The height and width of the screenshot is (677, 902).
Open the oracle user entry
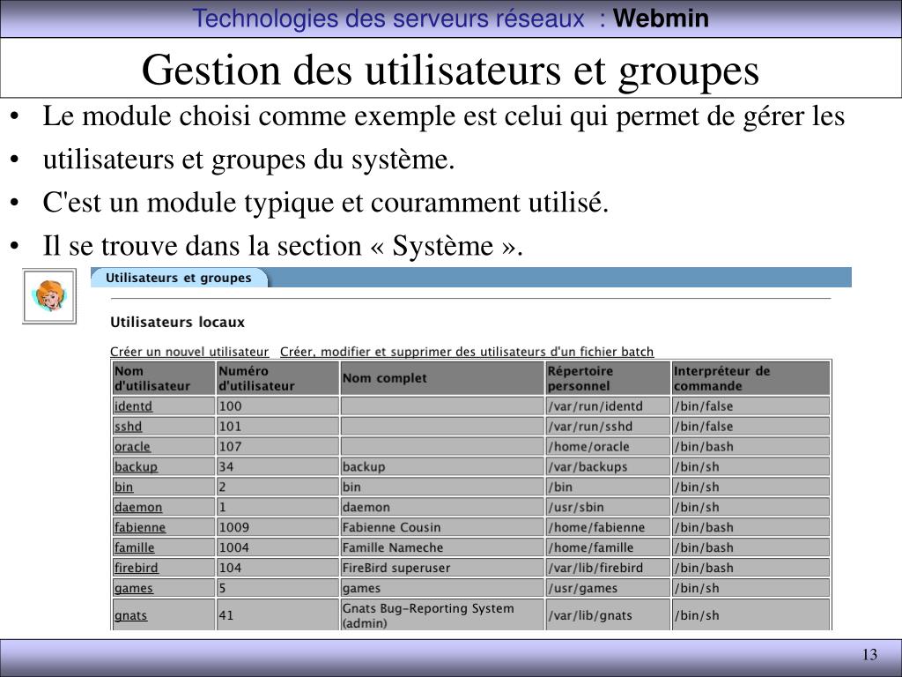coord(132,446)
